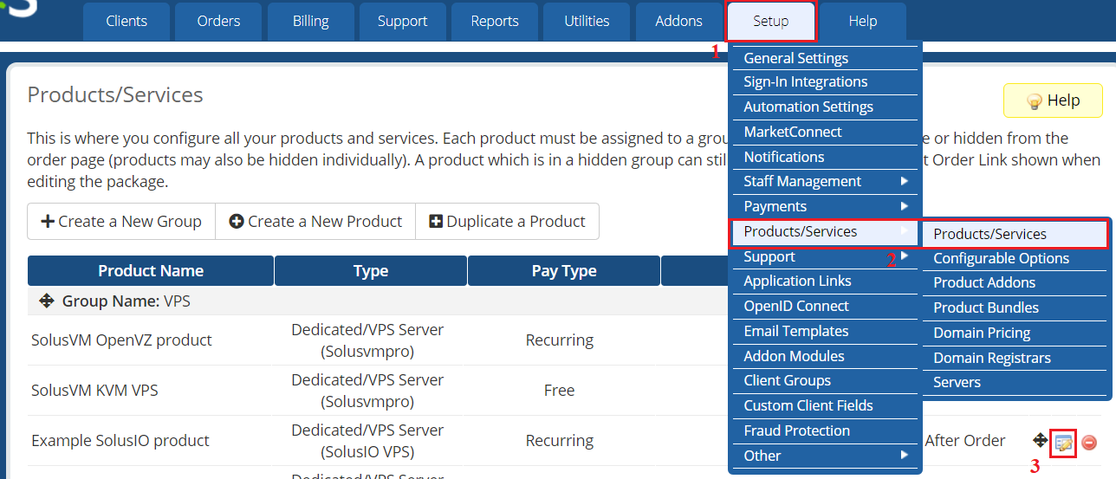Screen dimensions: 1116x479
Task: Select Application Links menu entry
Action: click(826, 281)
